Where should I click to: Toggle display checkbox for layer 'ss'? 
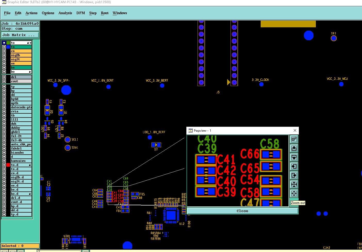(x=4, y=63)
